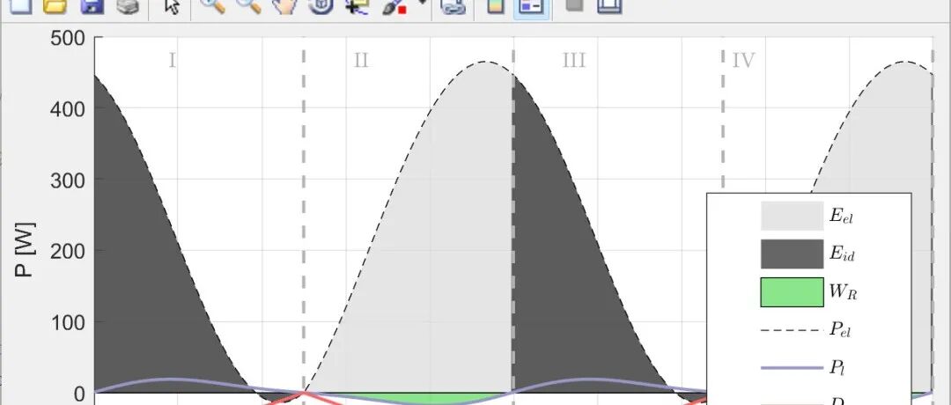Open the brush color dropdown arrow

point(422,4)
